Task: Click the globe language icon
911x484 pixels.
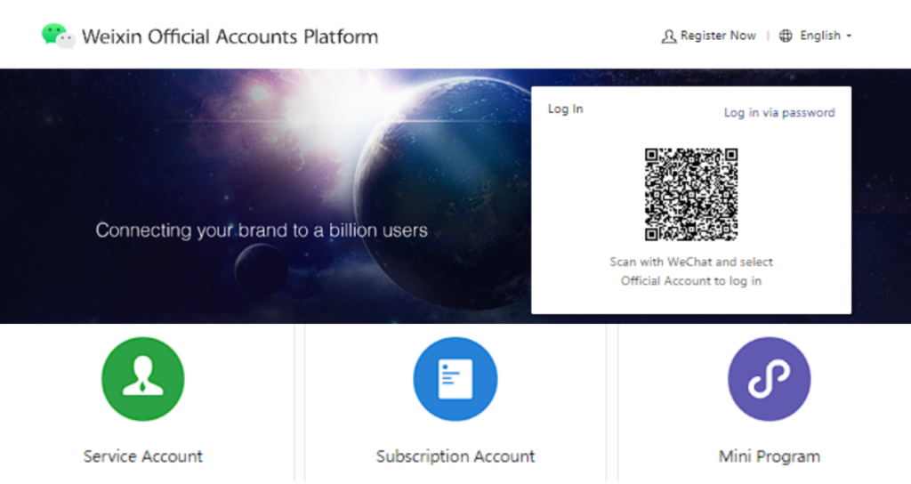Action: tap(786, 36)
